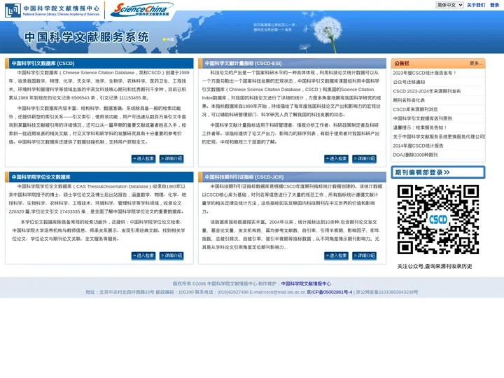
Task: Open footer link 京ICP备05002861号-4
Action: click(x=330, y=292)
